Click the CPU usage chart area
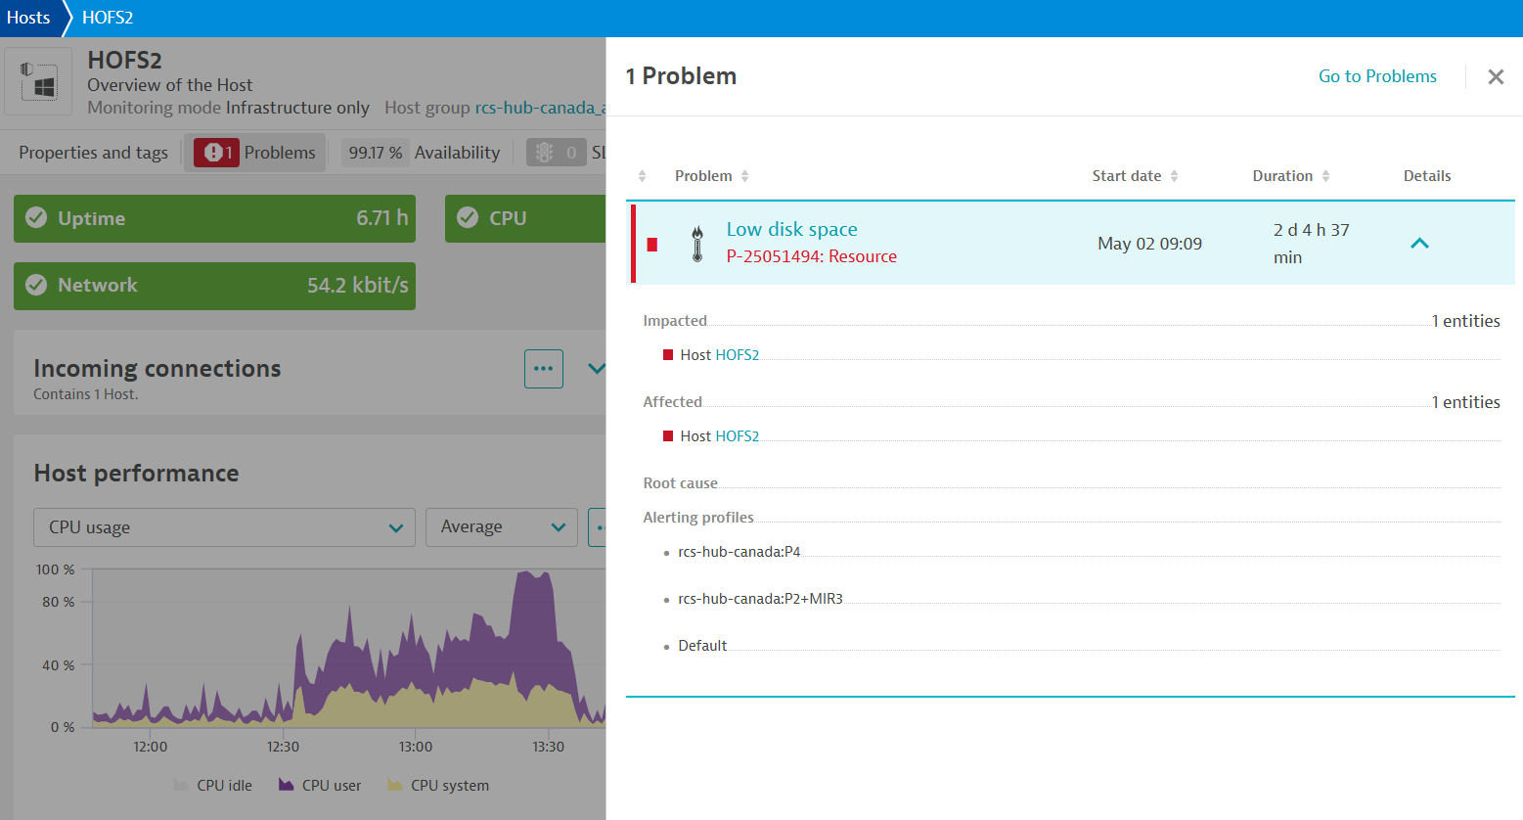Screen dimensions: 1523x820 349,648
